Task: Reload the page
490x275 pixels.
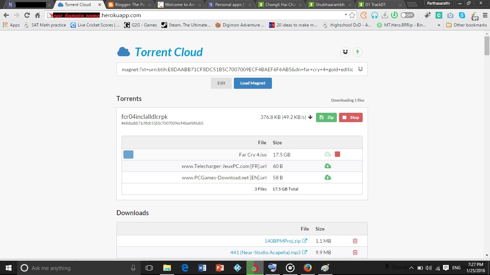Action: (x=27, y=15)
